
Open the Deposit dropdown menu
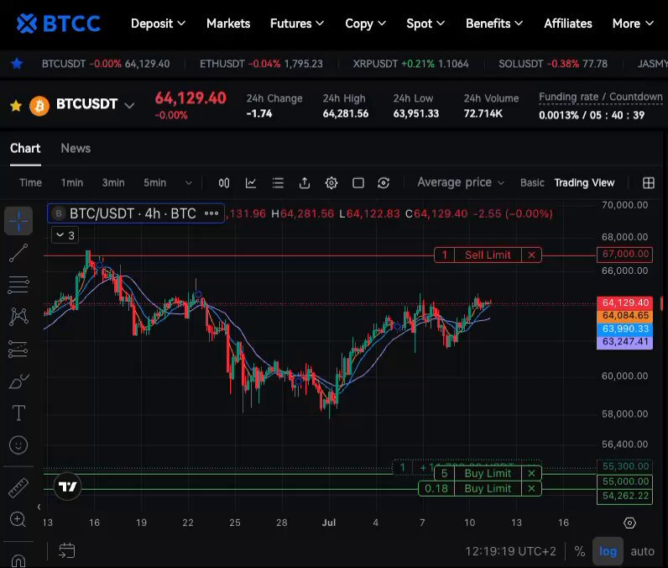click(x=158, y=24)
